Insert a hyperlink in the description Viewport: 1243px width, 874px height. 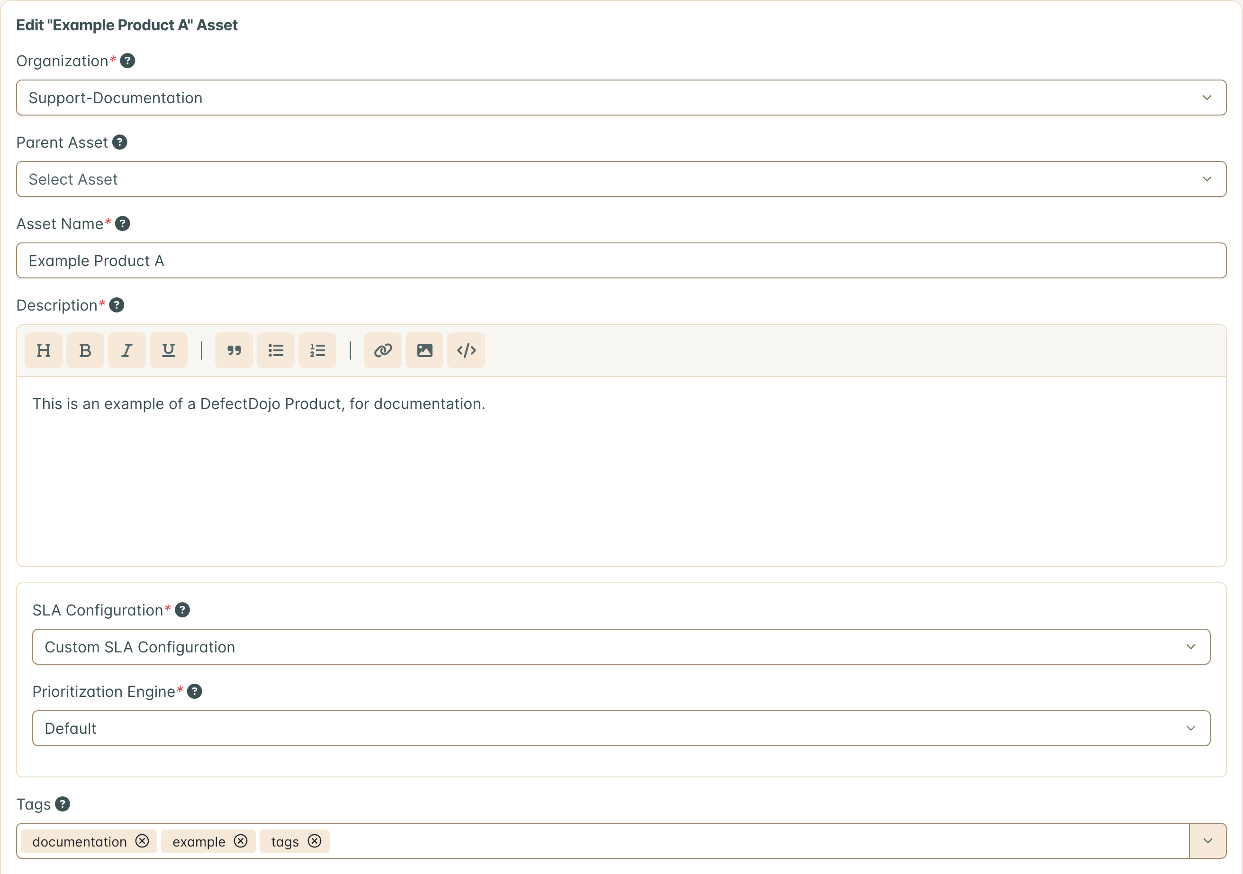pyautogui.click(x=383, y=351)
